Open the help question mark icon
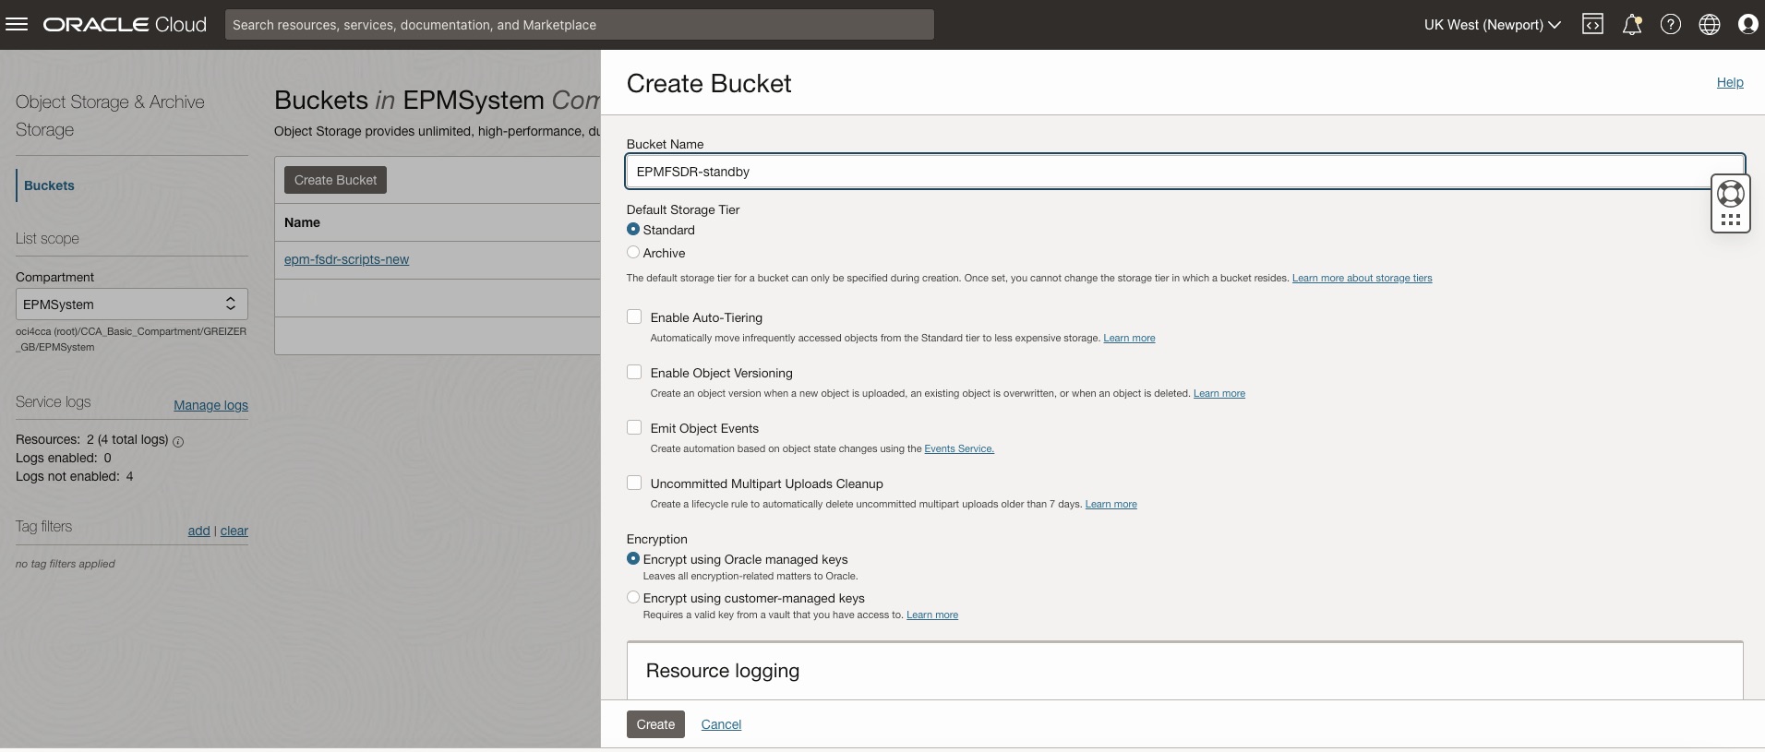 [x=1671, y=25]
